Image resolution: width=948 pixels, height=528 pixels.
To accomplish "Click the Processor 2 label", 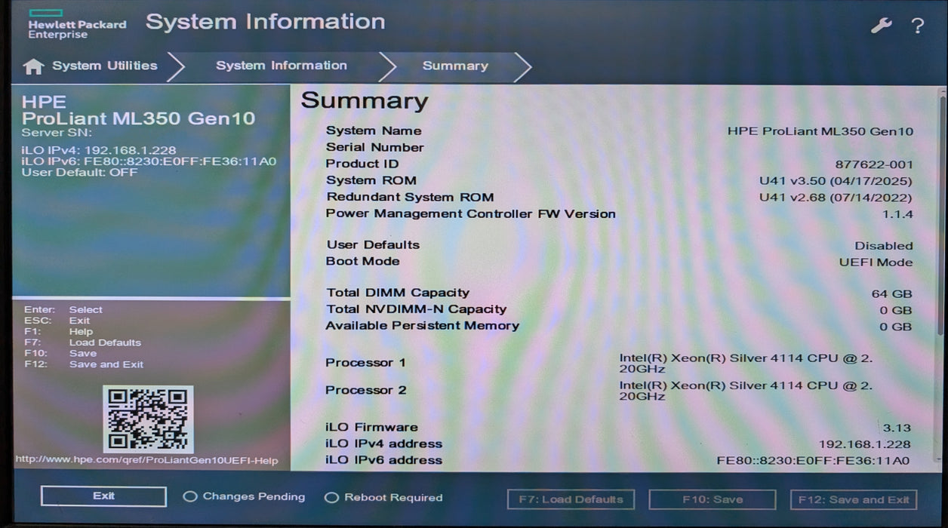I will [365, 390].
